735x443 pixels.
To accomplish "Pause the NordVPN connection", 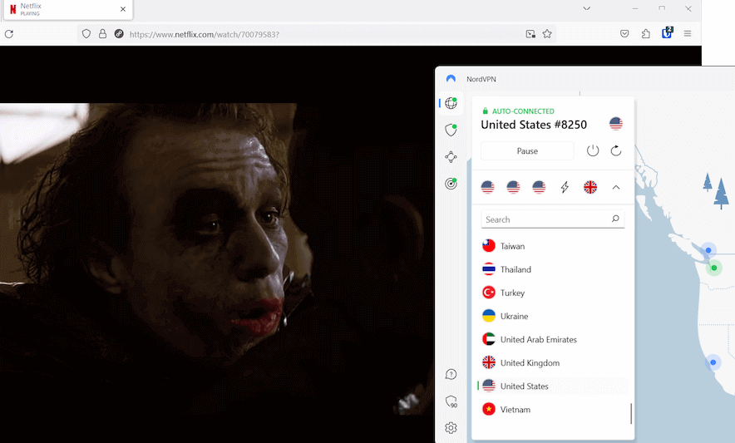I will pyautogui.click(x=527, y=151).
